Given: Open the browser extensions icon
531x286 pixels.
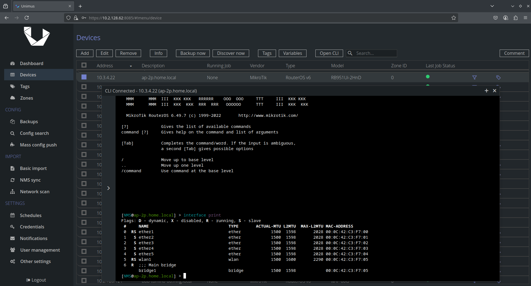Looking at the screenshot, I should pos(515,18).
